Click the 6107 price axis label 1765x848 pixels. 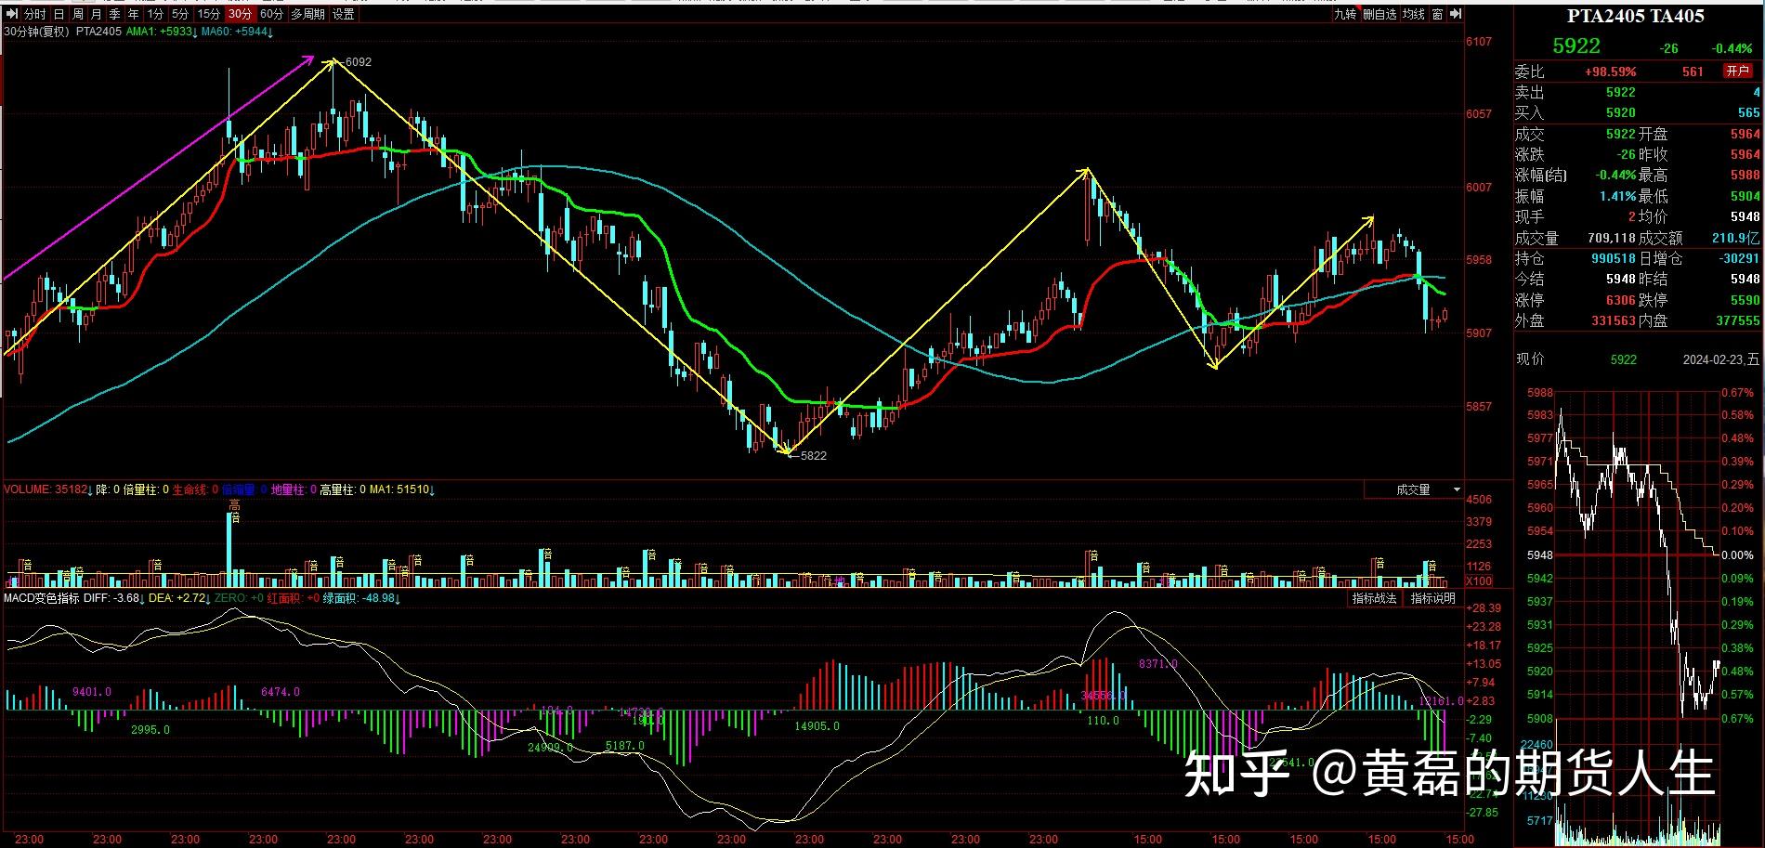(1478, 42)
